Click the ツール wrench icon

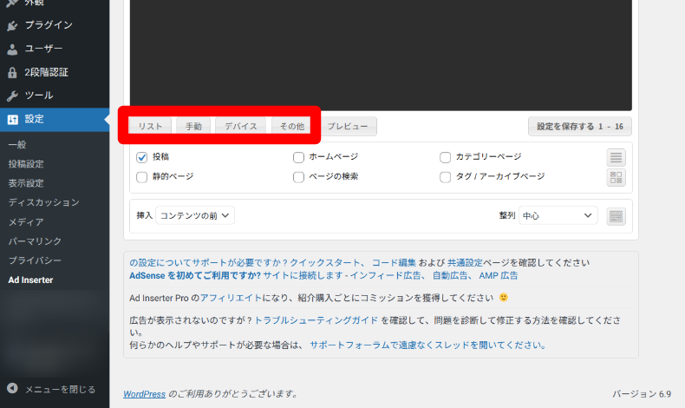[x=13, y=95]
